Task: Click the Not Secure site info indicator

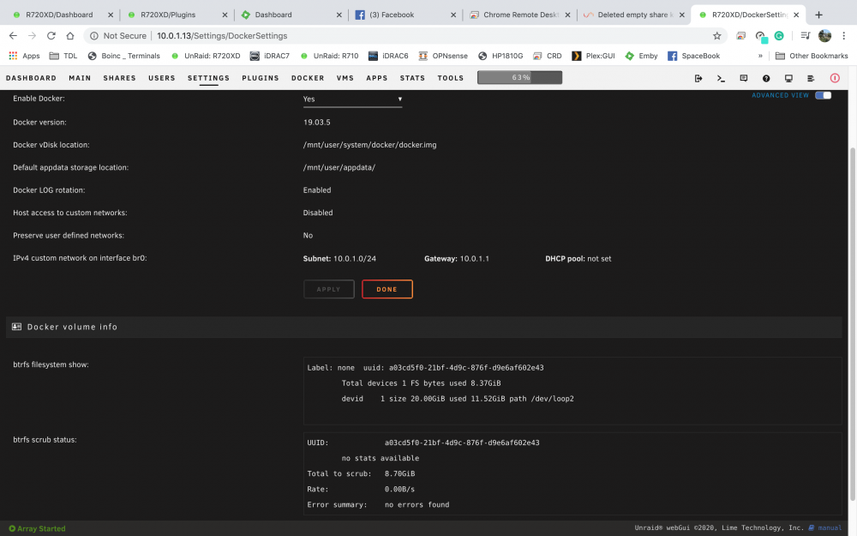Action: click(118, 35)
